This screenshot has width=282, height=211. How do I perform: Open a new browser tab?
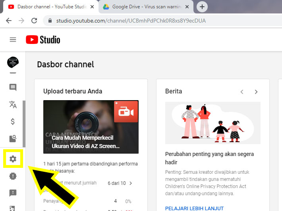202,7
